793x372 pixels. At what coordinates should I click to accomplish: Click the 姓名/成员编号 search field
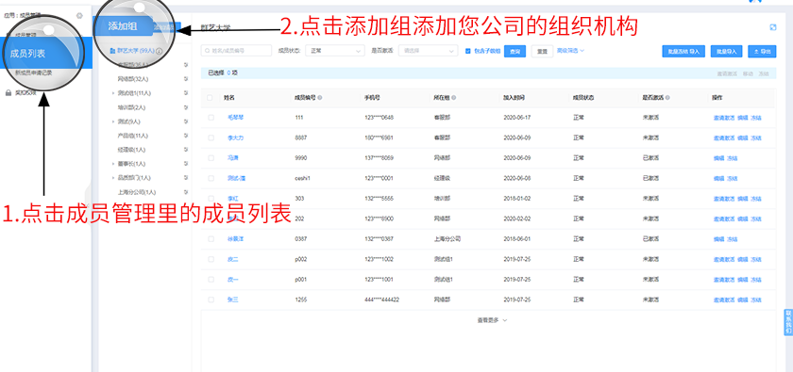tap(236, 51)
